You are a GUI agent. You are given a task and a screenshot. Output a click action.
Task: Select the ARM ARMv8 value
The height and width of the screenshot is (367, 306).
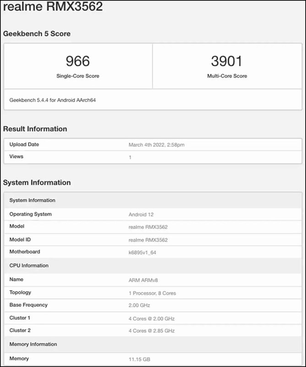143,280
